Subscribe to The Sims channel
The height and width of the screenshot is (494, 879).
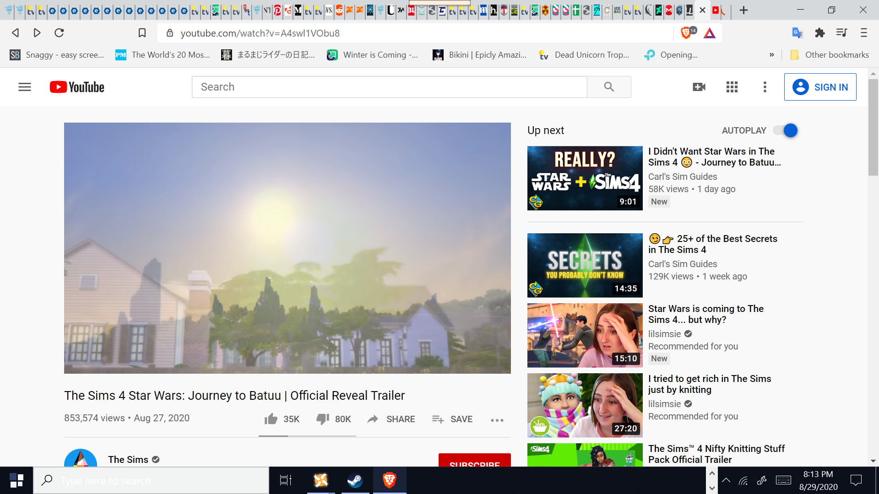tap(474, 460)
